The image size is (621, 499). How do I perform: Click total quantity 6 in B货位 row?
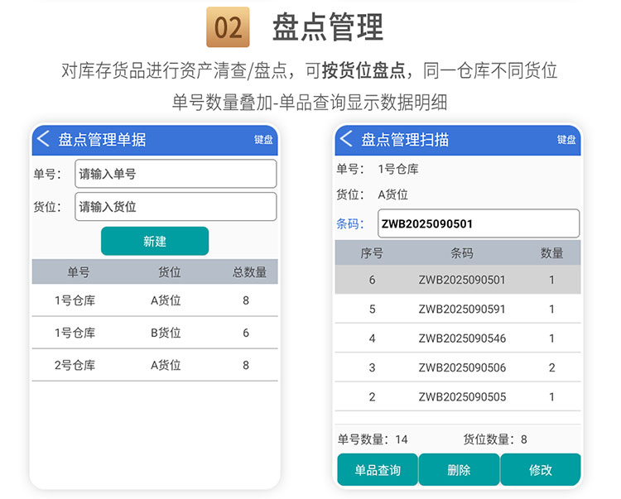246,333
